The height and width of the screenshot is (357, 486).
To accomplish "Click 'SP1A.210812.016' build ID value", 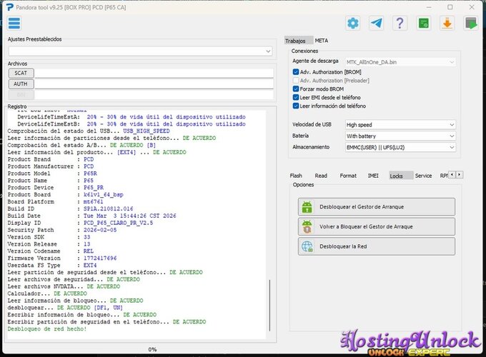I will (108, 208).
